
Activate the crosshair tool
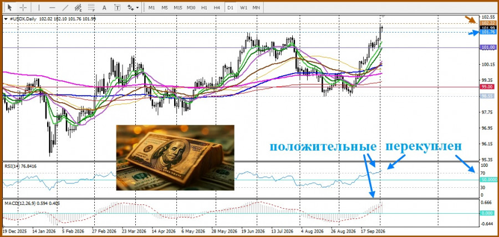pyautogui.click(x=23, y=7)
